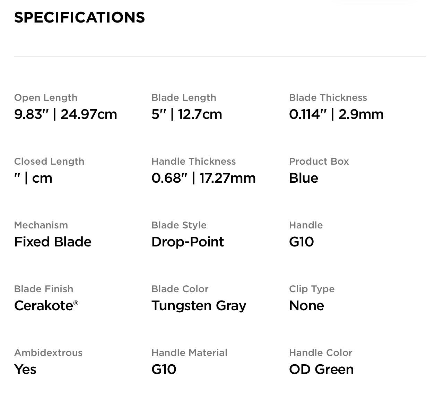This screenshot has height=400, width=435.
Task: Select the Handle Thickness value 0.68" | 17.27mm
Action: 203,178
